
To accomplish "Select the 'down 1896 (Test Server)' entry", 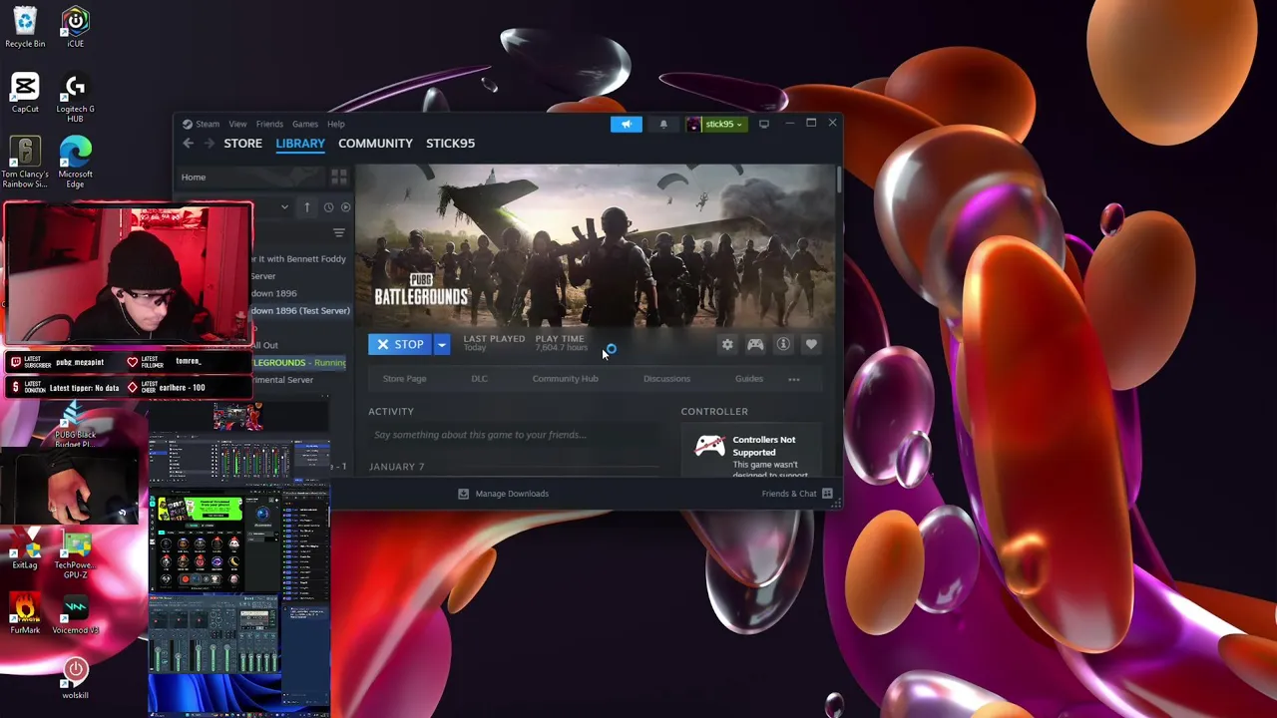I will 300,311.
